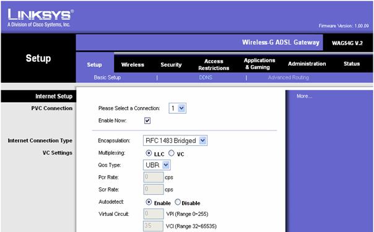Click the VPI (Range 0~255) text
This screenshot has width=374, height=232.
187,214
